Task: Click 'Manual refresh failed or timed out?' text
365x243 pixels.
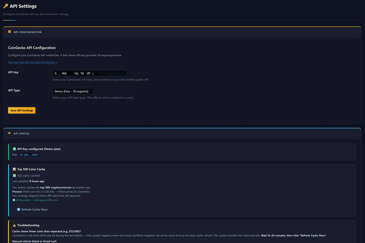Action: coord(34,241)
